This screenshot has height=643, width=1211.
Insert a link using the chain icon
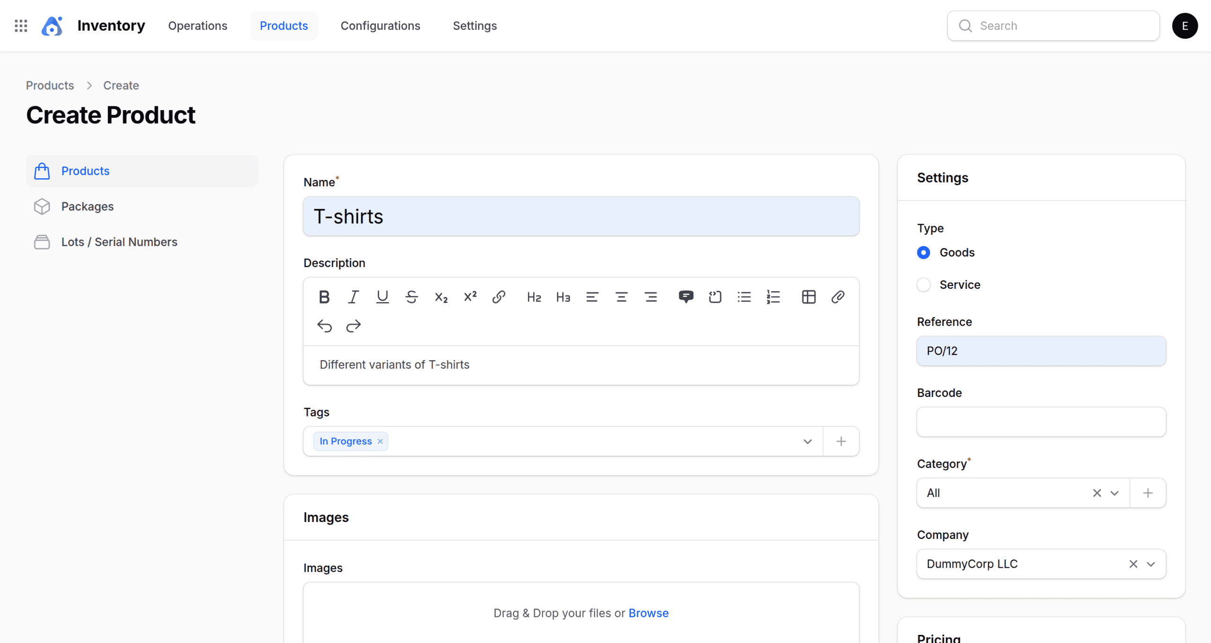pos(499,297)
